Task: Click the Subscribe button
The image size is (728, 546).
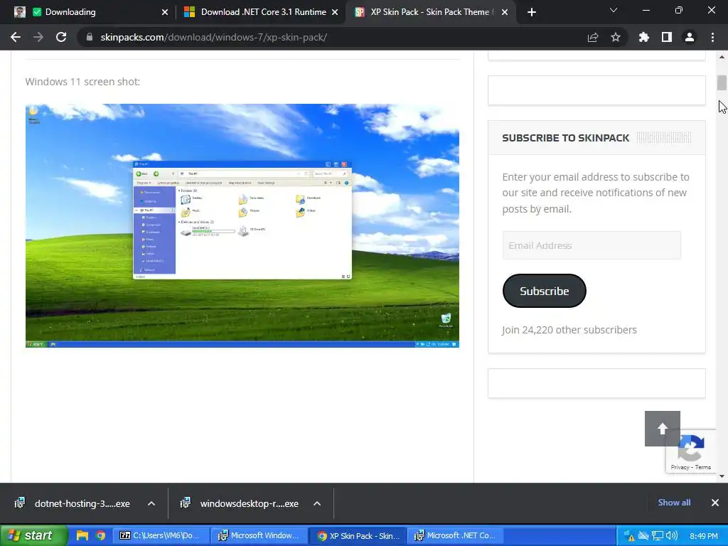Action: pos(544,291)
